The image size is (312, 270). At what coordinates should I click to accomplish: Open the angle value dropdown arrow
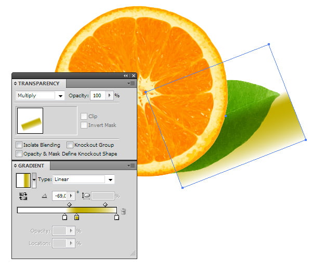tap(71, 196)
